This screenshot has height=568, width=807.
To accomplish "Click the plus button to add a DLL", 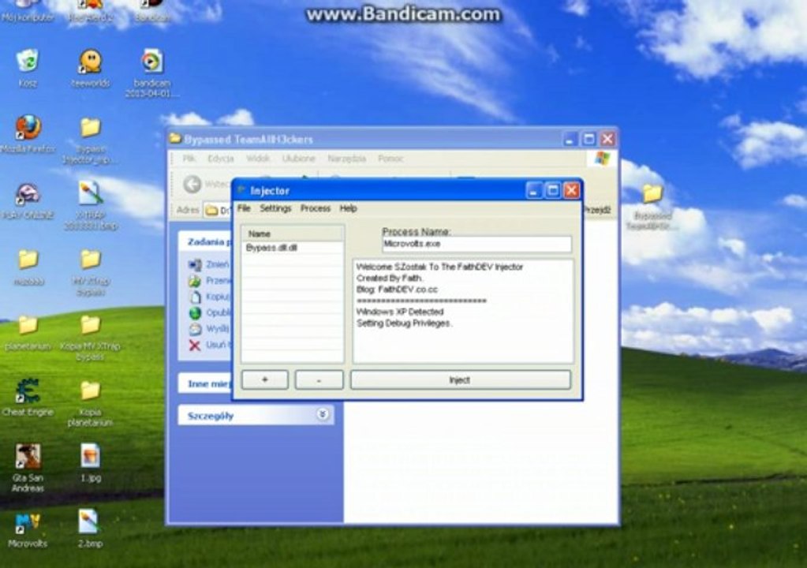I will coord(264,380).
